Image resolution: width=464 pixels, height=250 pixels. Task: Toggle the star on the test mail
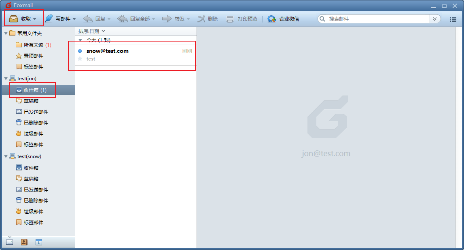(x=80, y=58)
